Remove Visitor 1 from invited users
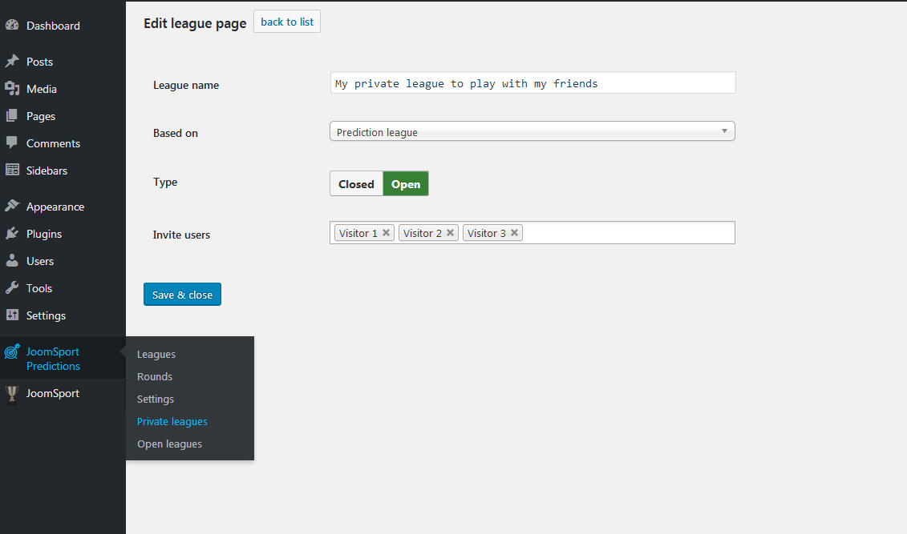The height and width of the screenshot is (534, 907). [386, 233]
